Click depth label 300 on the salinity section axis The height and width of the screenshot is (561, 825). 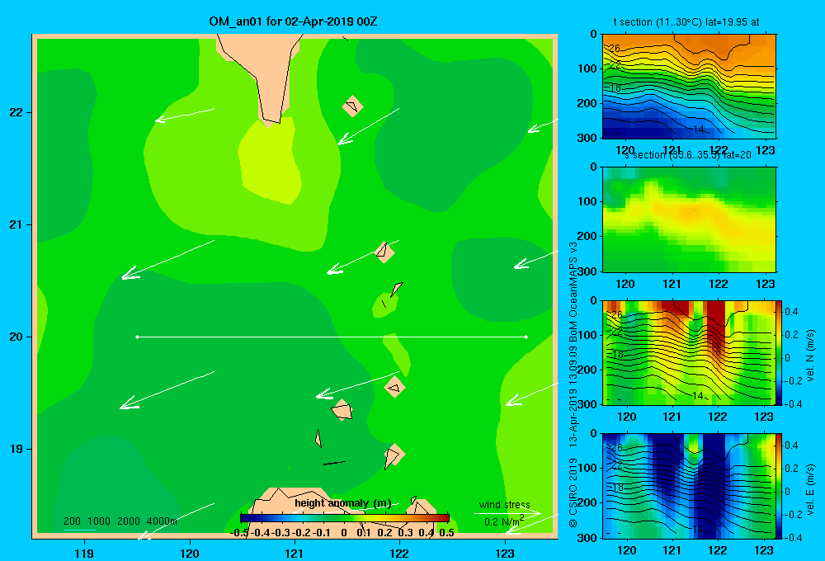[587, 271]
